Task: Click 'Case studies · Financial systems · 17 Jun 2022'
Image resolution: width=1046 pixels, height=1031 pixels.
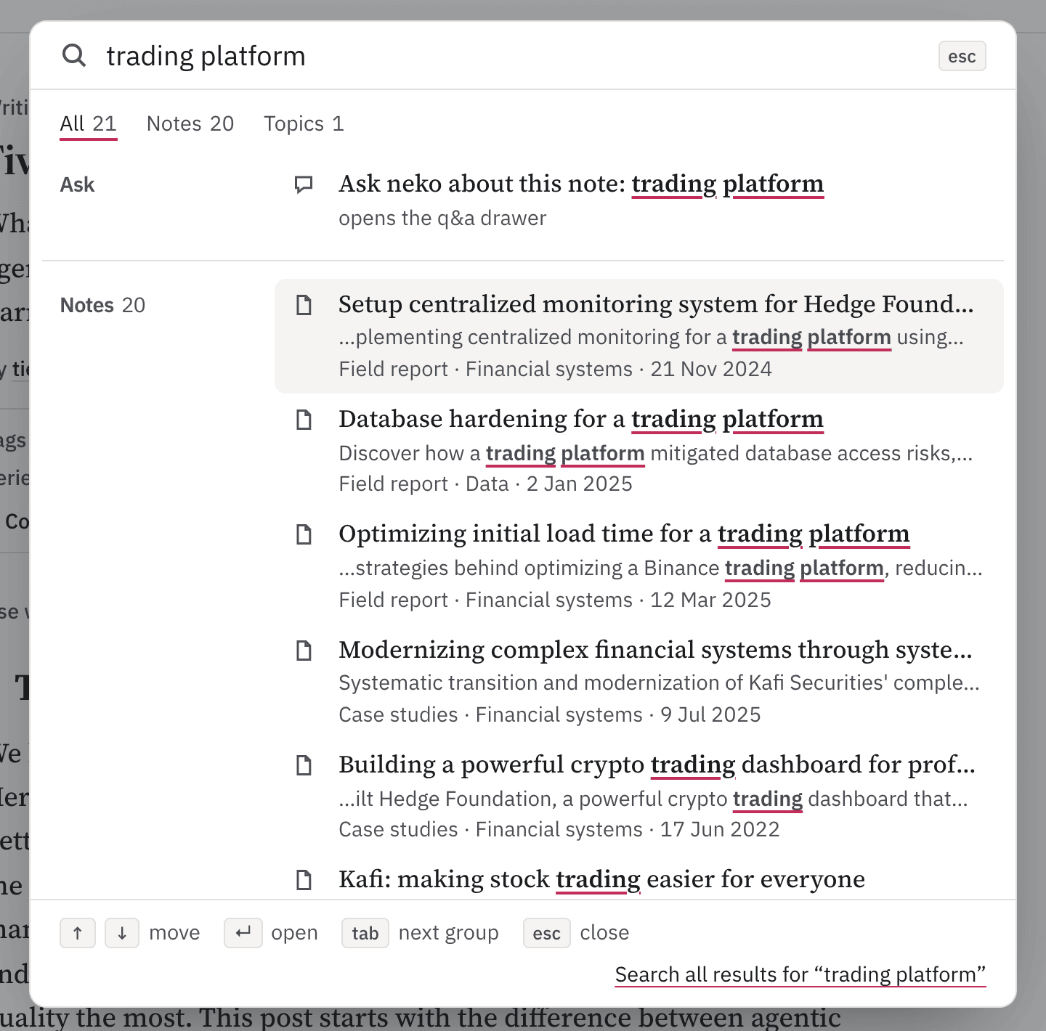Action: [559, 829]
